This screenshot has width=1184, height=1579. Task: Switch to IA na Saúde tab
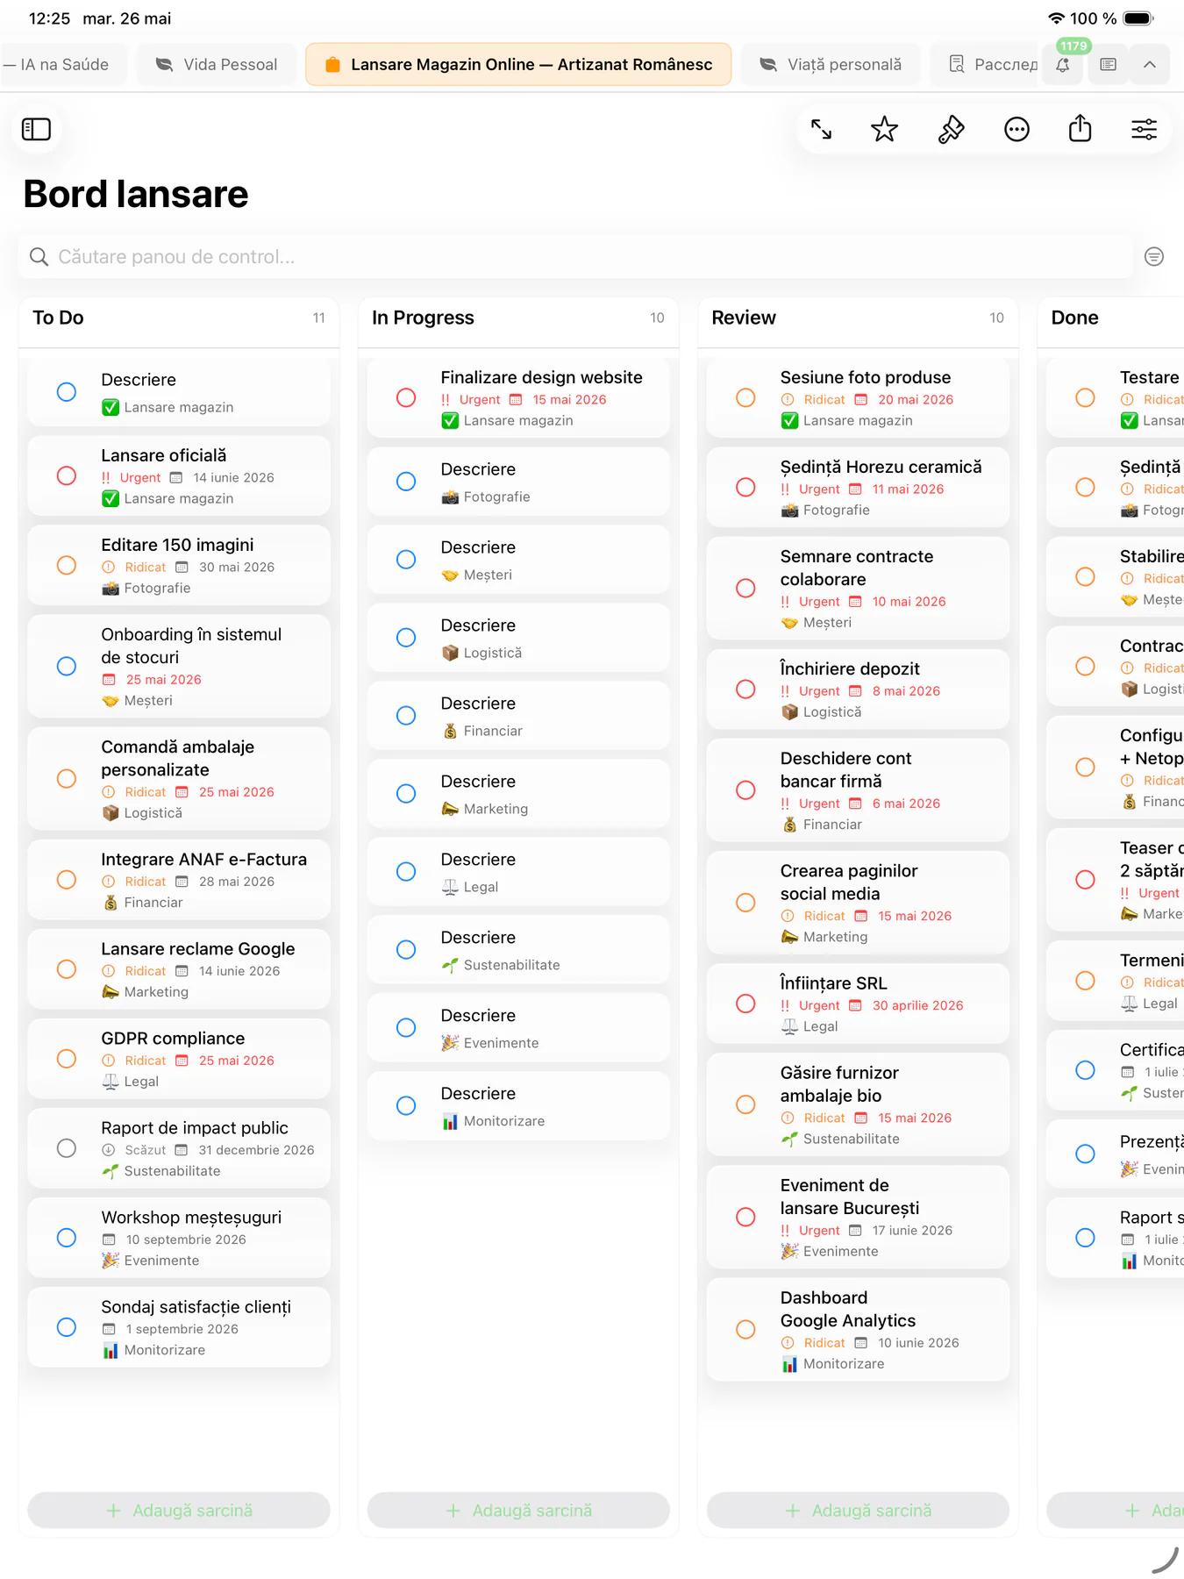(61, 64)
